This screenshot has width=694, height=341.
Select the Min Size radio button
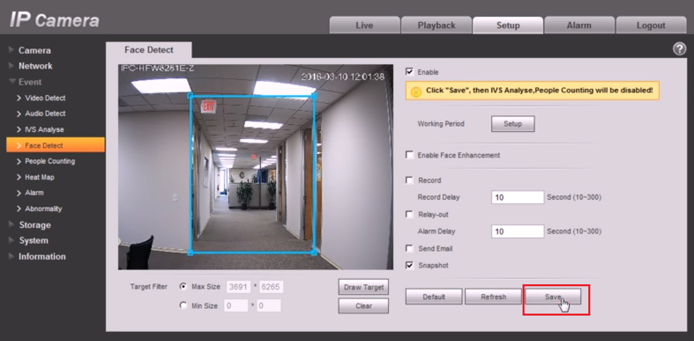[183, 305]
